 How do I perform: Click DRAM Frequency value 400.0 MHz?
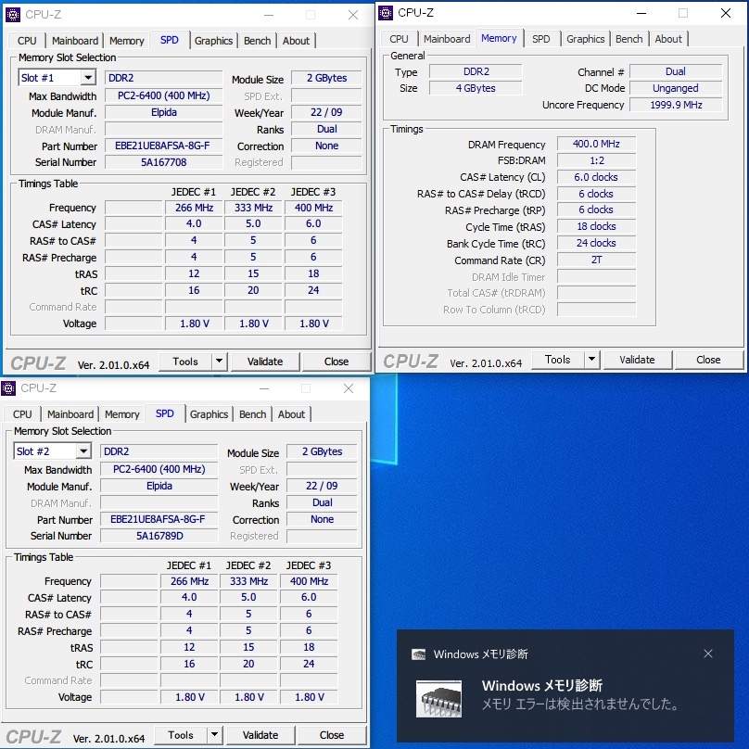pyautogui.click(x=596, y=144)
